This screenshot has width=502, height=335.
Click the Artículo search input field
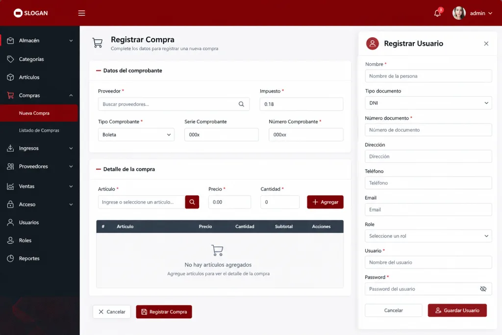[x=142, y=202]
